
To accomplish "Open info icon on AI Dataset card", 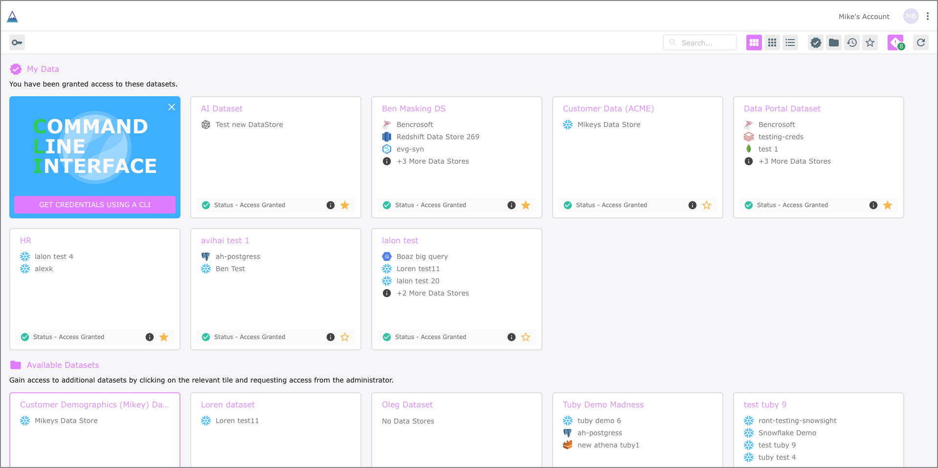I will (331, 205).
